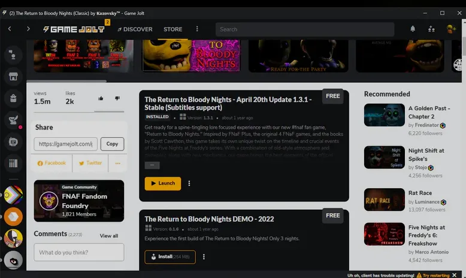Open Fredinator's profile
Viewport: 466px width, 278px height.
click(427, 125)
